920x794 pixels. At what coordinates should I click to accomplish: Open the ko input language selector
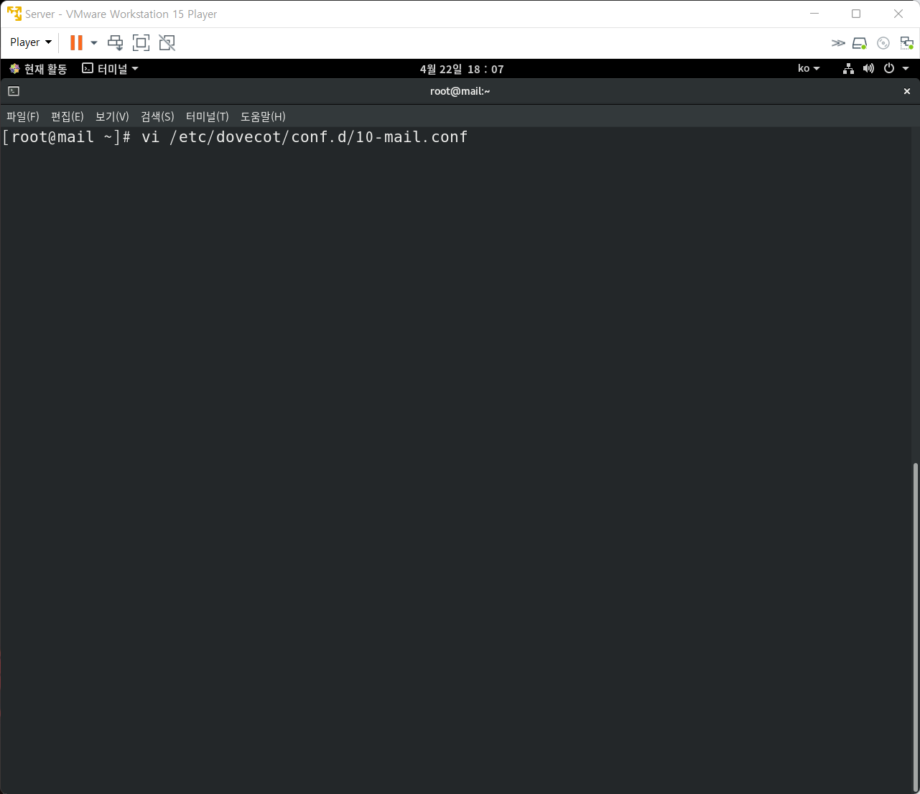809,68
